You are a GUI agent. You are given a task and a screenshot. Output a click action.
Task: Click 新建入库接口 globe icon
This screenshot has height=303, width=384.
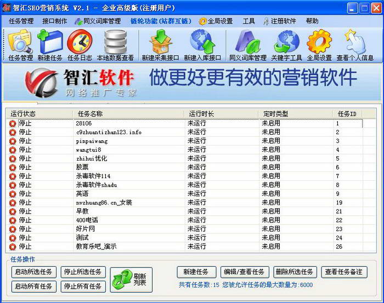(202, 45)
